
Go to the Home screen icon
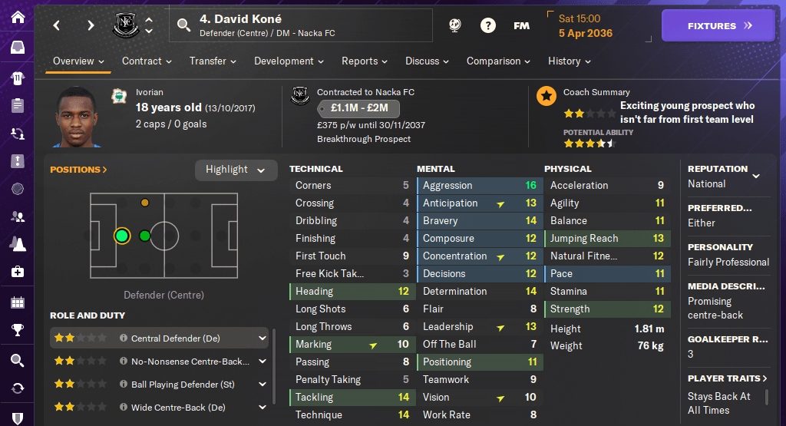pyautogui.click(x=17, y=17)
